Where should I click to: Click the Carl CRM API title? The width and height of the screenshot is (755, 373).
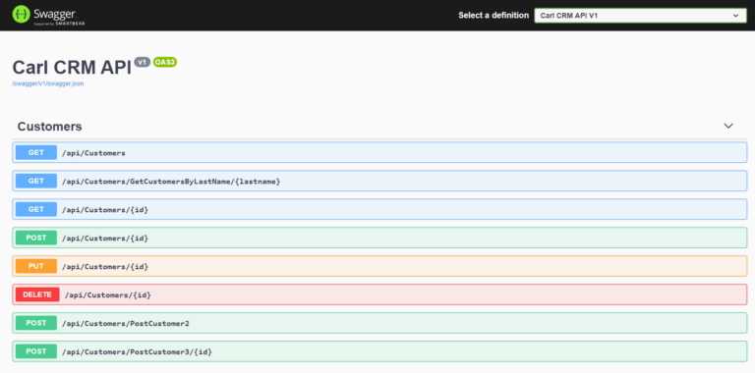[72, 68]
